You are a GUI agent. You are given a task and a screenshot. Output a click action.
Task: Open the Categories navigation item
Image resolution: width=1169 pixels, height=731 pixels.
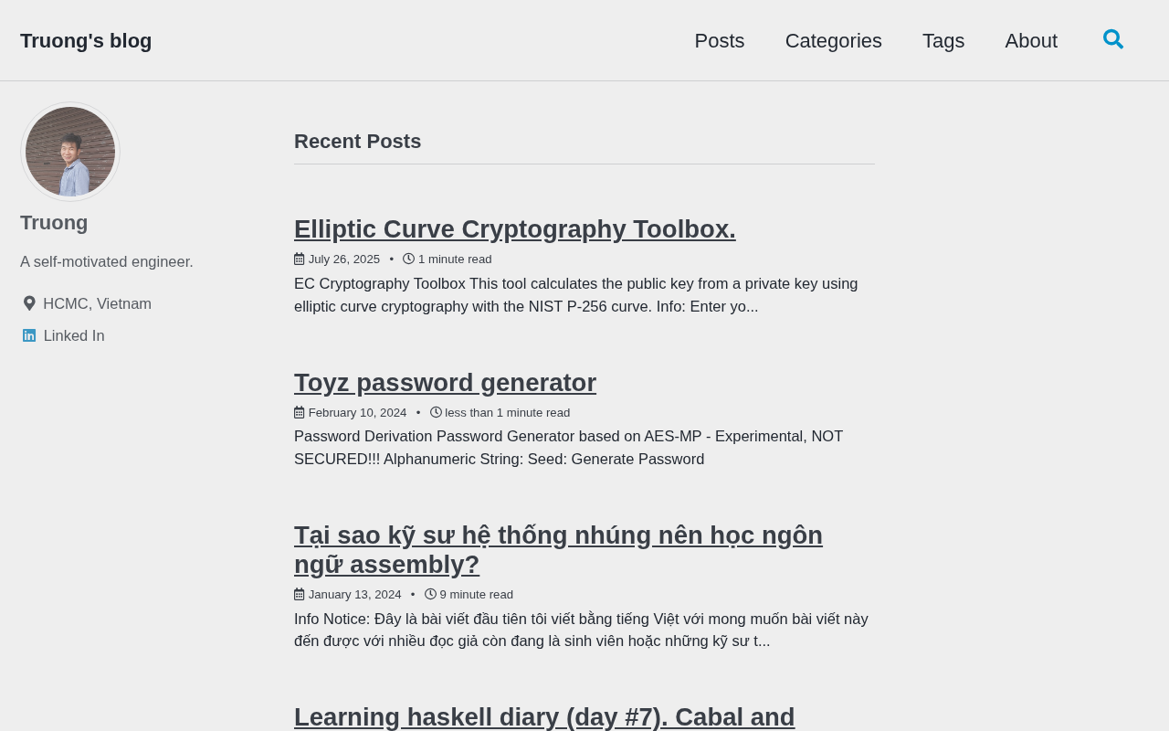(834, 40)
